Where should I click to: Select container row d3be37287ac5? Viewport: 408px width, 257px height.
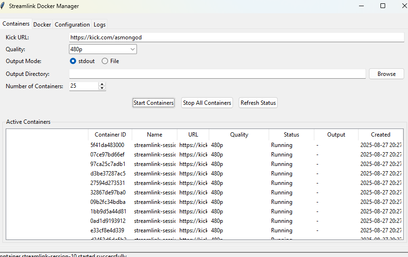(x=107, y=174)
